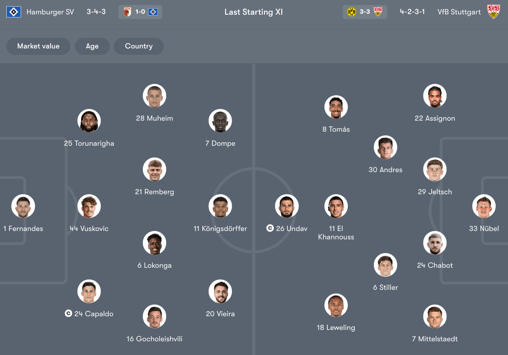Click the VfB Stuttgart crest at top right
The width and height of the screenshot is (508, 355).
(494, 12)
